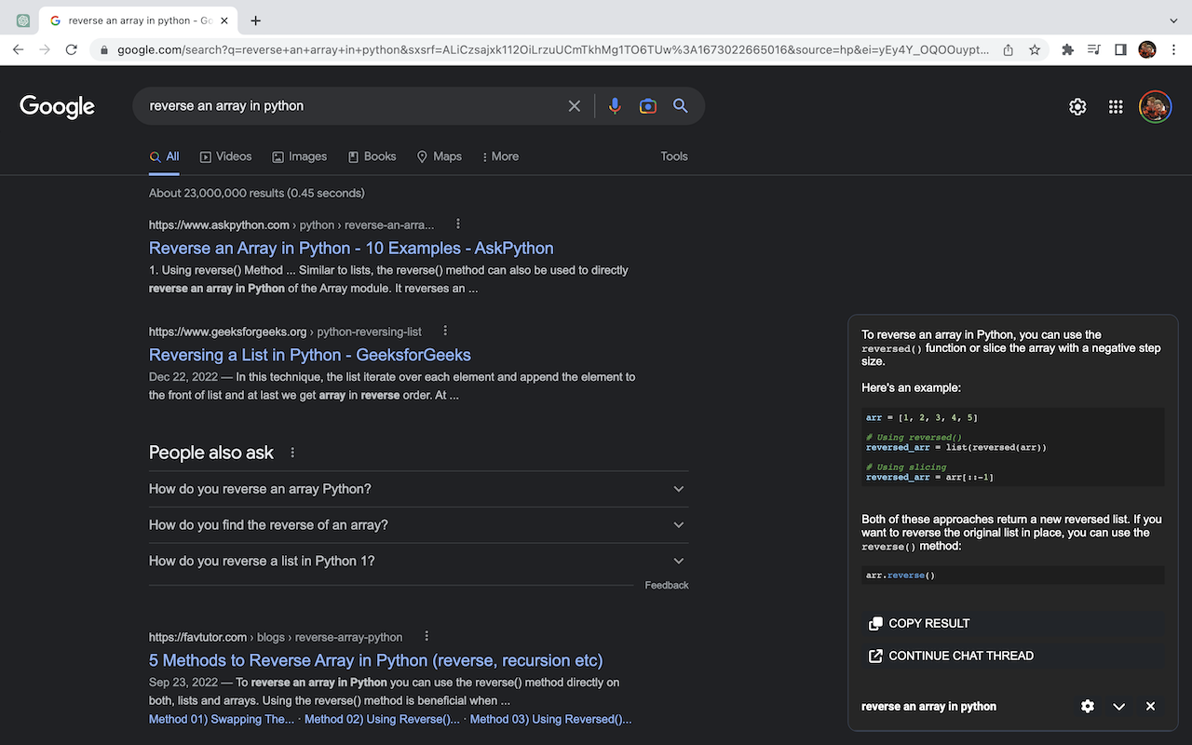Open more options for GeeksforGeeks result
Viewport: 1192px width, 745px height.
(x=445, y=331)
